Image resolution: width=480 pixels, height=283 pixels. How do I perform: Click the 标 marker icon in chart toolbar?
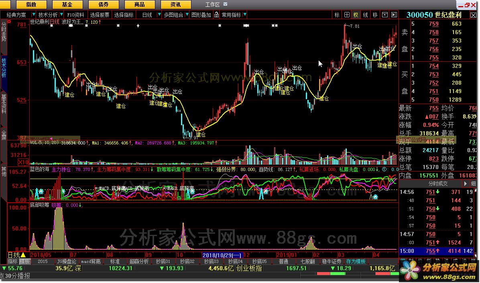click(337, 15)
